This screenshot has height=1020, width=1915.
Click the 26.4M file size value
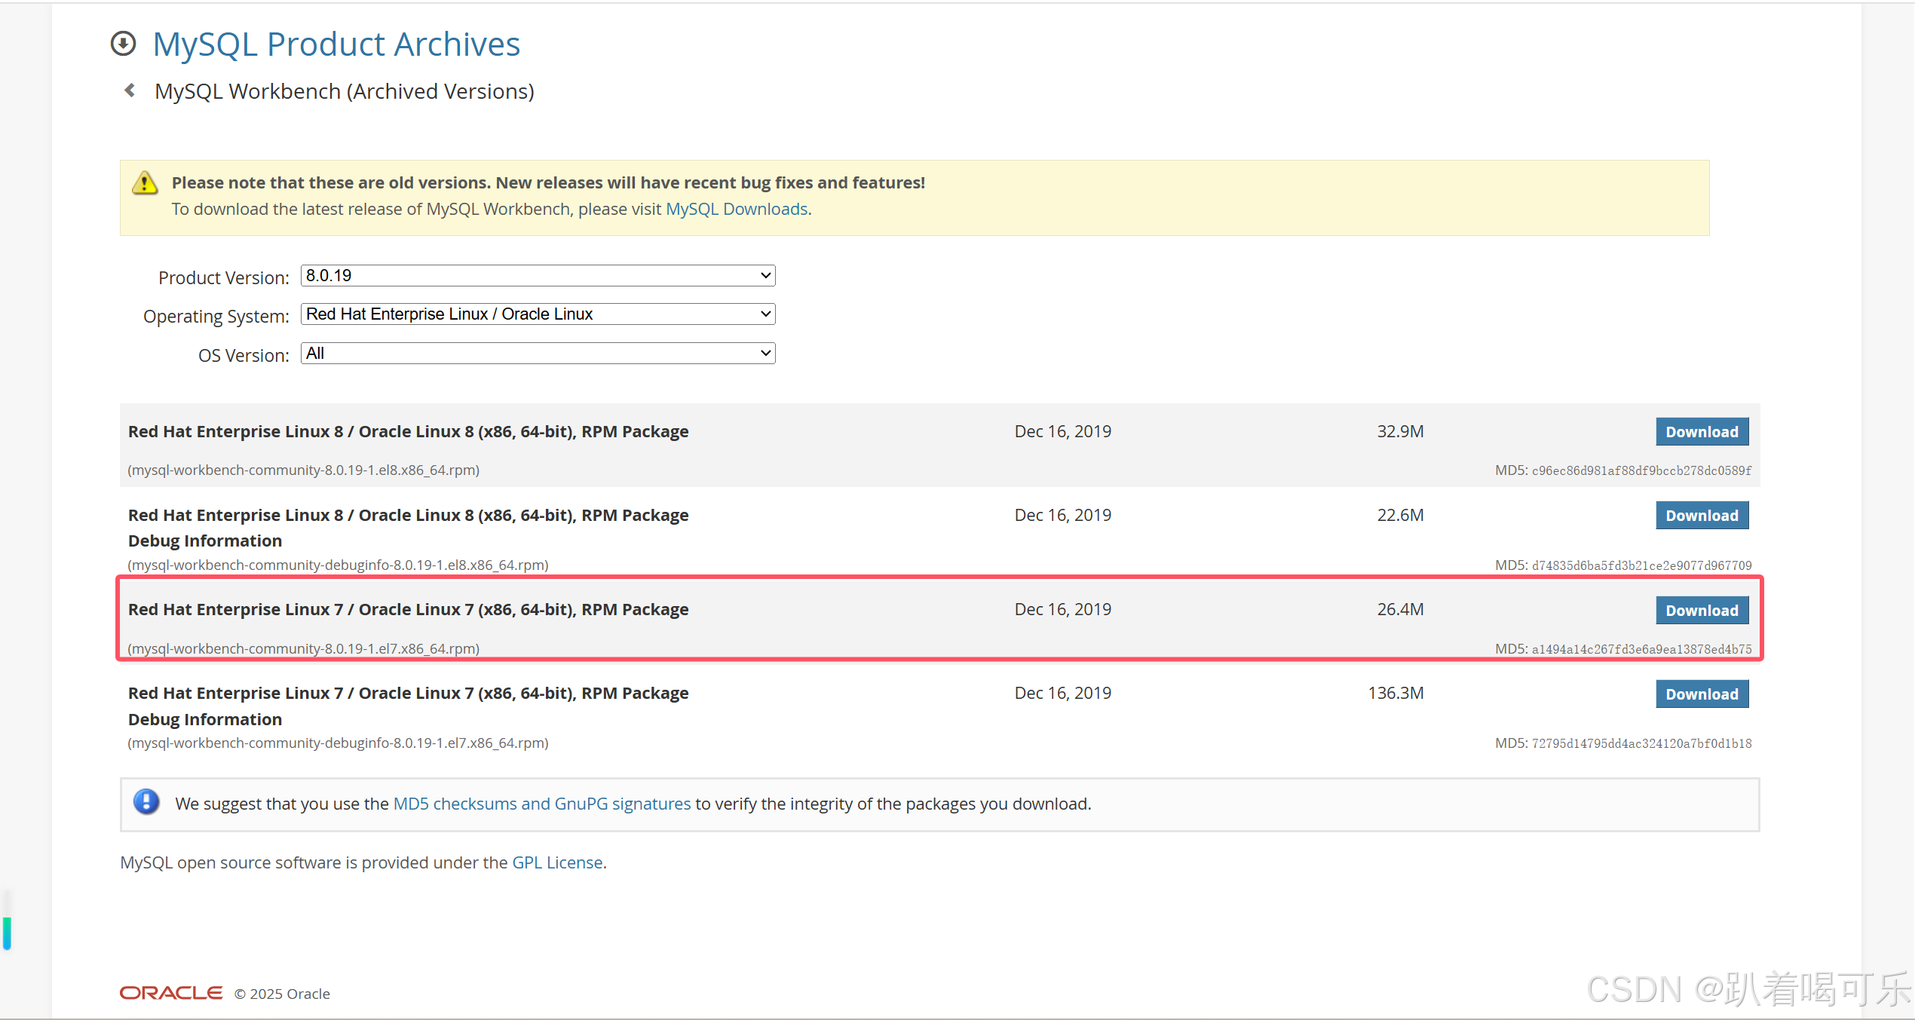pyautogui.click(x=1400, y=609)
